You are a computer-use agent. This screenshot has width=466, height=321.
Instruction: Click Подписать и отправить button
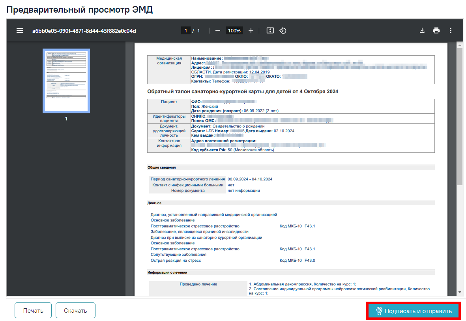[x=414, y=311]
